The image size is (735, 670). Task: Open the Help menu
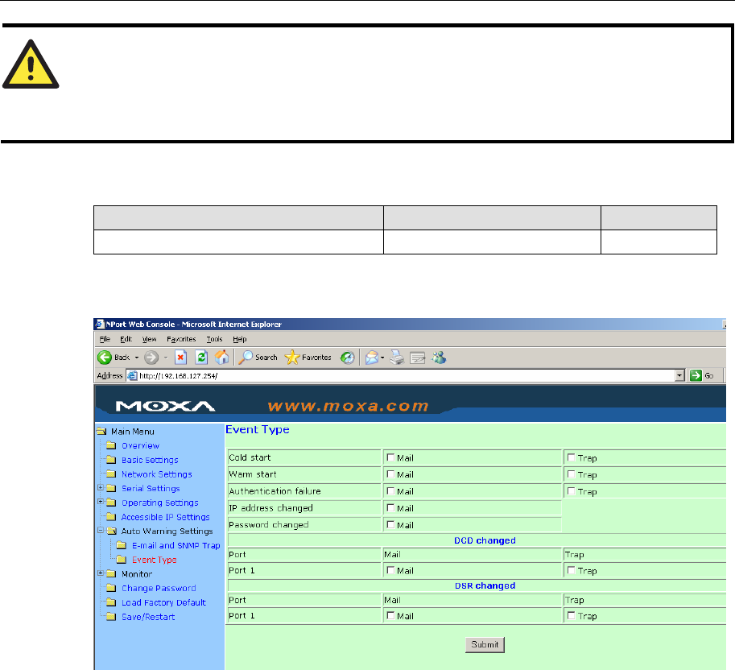(x=240, y=339)
